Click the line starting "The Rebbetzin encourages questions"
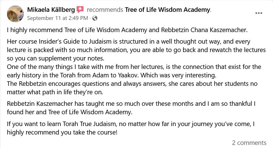273x148 pixels. [132, 84]
